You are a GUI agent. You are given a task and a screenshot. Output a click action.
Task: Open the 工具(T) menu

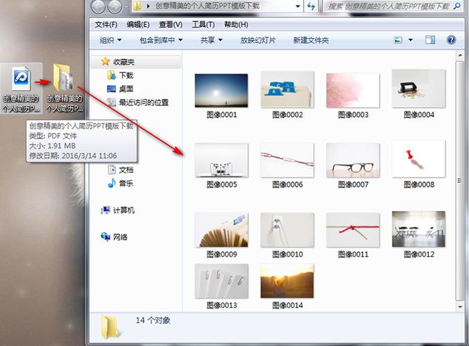tap(203, 24)
